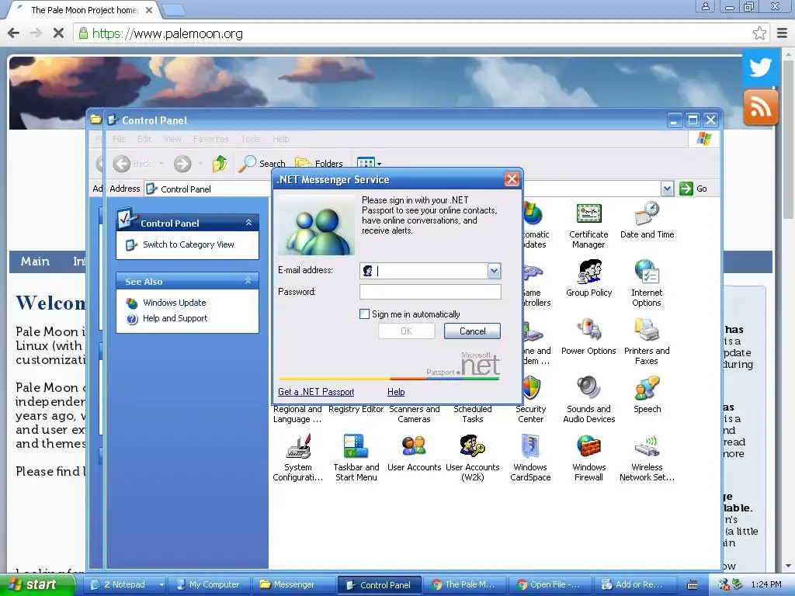Close the Pale Moon browser tab
This screenshot has height=596, width=795.
[x=149, y=9]
